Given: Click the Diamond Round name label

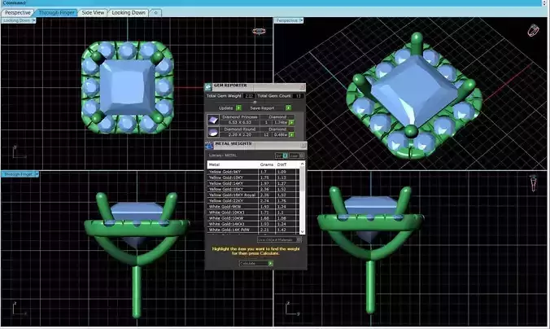Looking at the screenshot, I should (x=240, y=129).
